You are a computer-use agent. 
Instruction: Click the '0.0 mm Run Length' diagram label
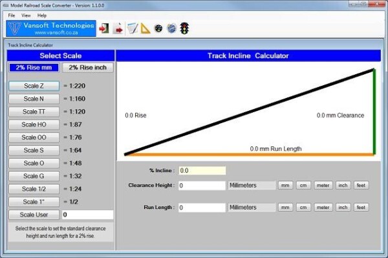[x=275, y=149]
